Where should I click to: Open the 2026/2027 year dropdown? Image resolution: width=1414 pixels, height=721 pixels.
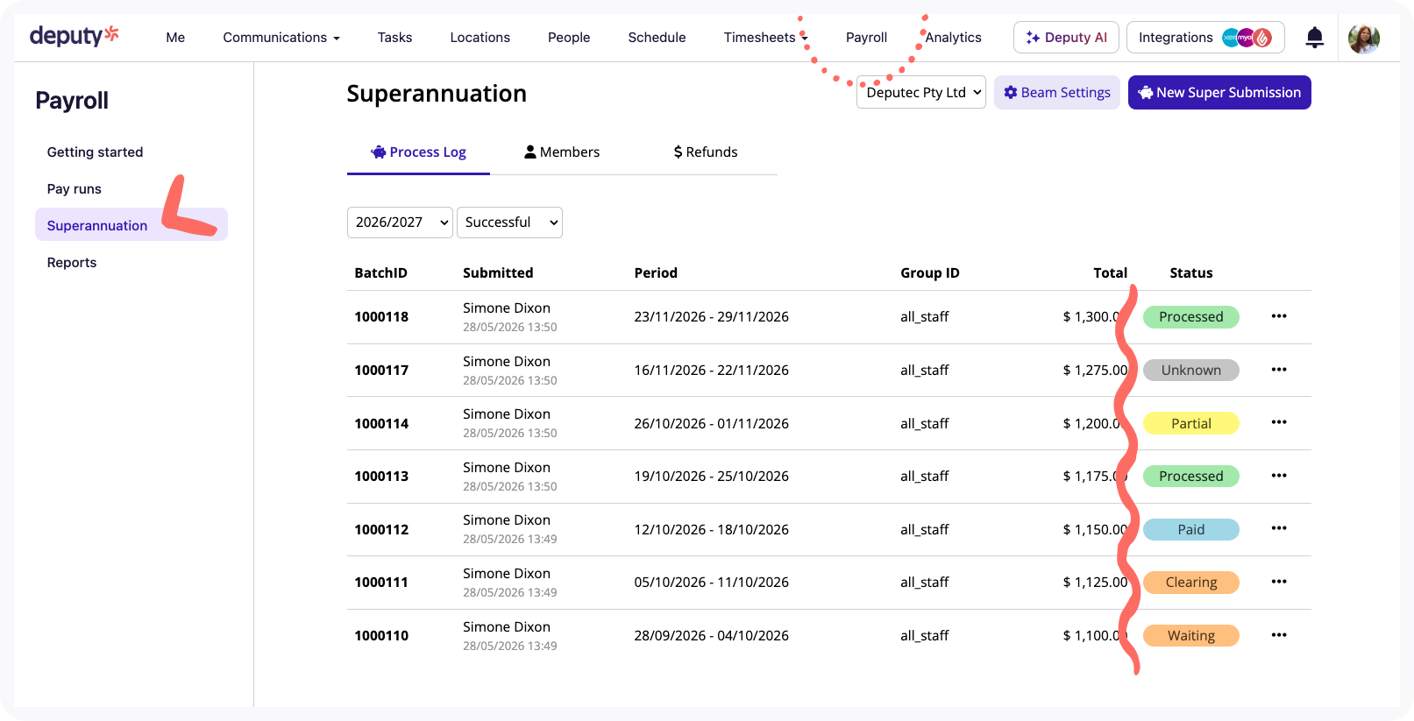click(400, 223)
